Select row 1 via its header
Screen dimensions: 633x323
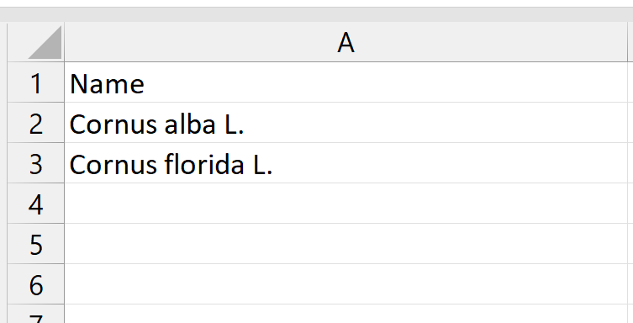(x=35, y=82)
